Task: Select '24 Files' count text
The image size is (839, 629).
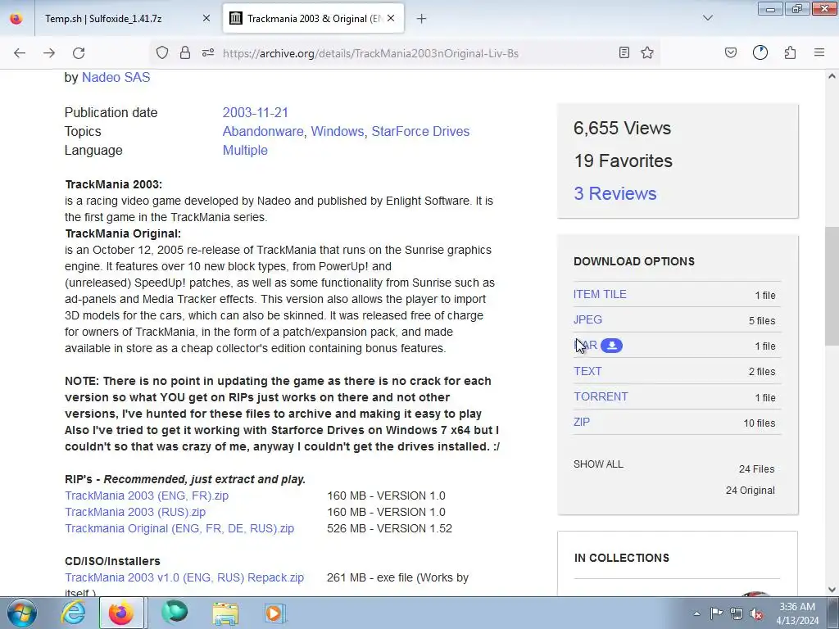Action: (x=756, y=469)
